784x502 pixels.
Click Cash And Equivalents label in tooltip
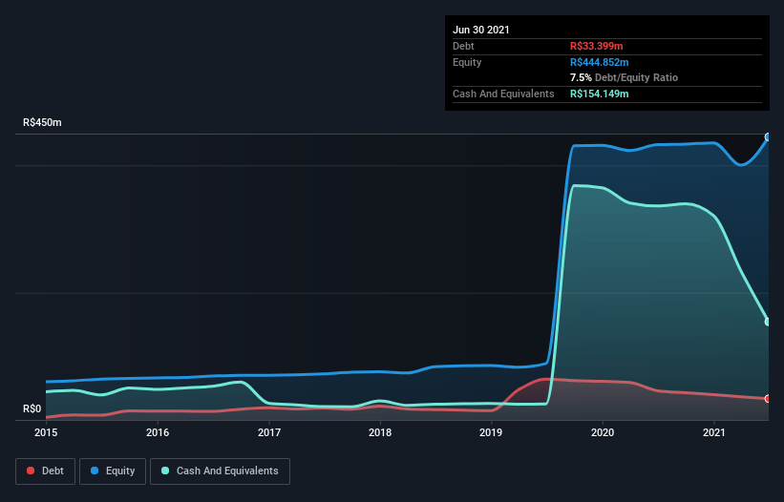coord(503,94)
